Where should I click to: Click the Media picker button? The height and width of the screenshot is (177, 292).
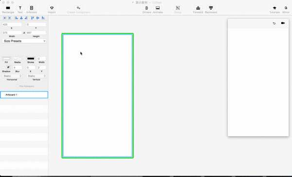18,59
